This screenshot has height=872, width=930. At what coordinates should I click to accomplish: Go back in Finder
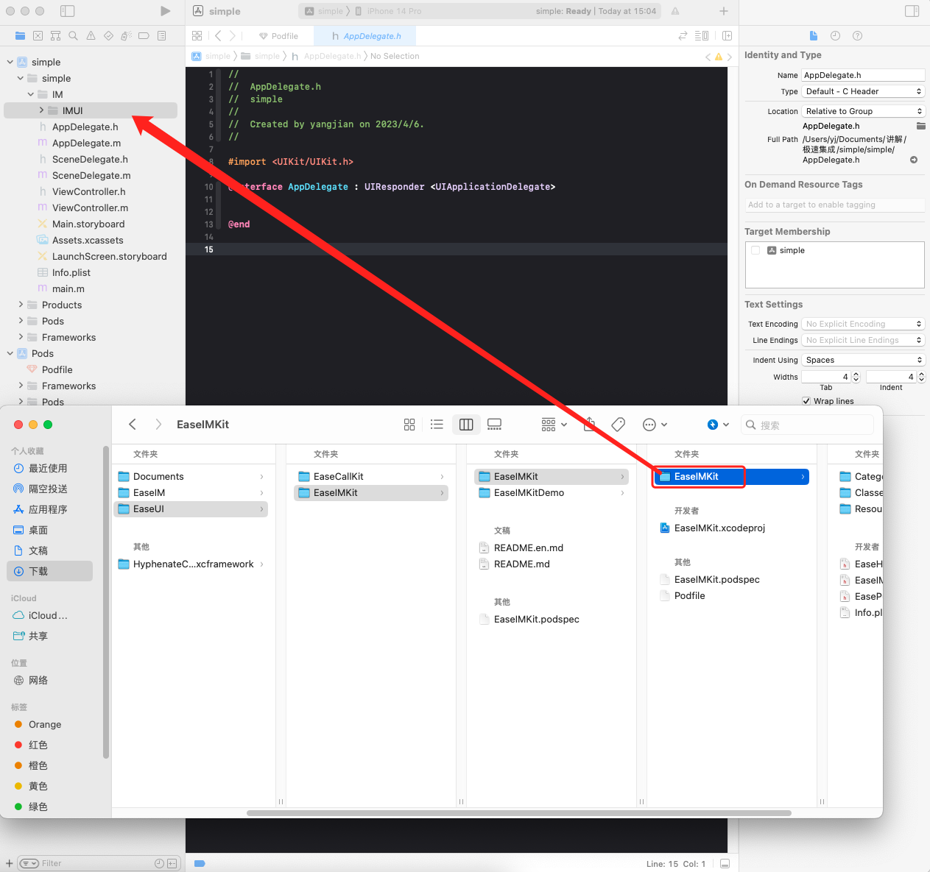coord(133,425)
